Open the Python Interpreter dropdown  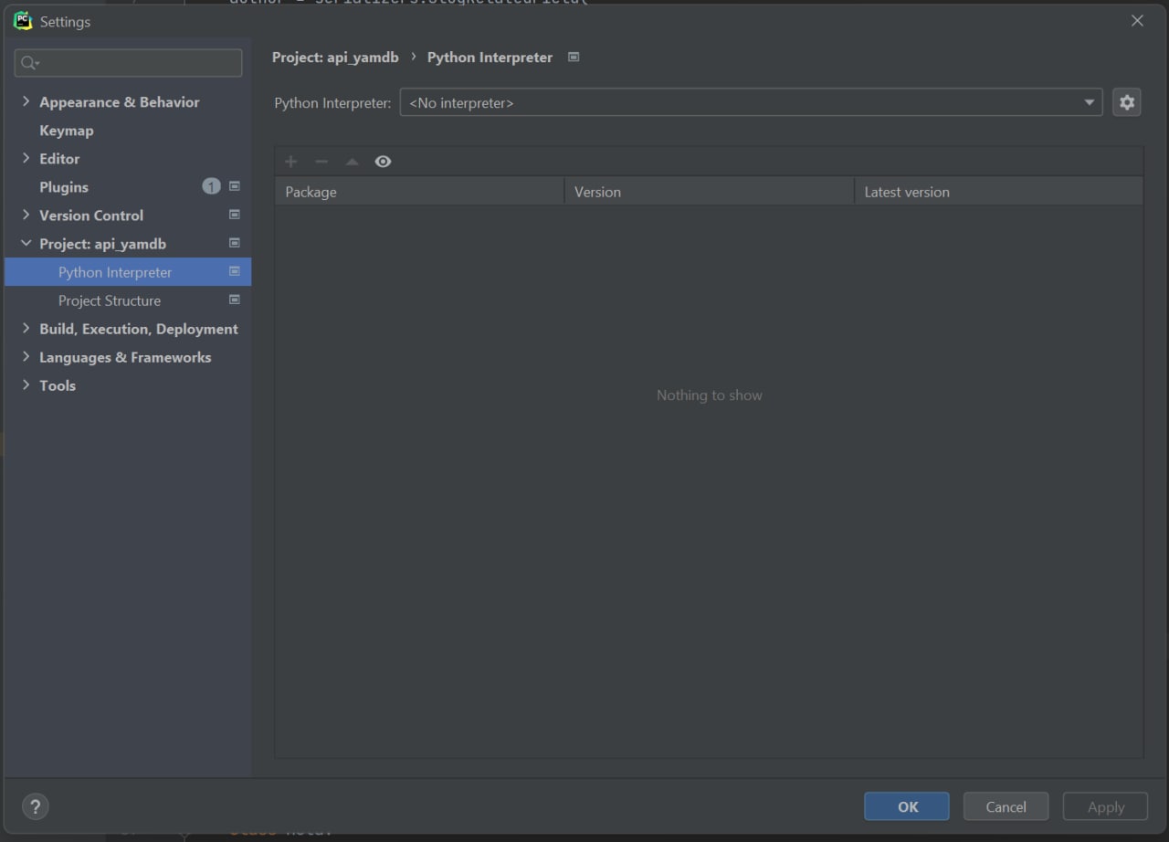coord(751,102)
